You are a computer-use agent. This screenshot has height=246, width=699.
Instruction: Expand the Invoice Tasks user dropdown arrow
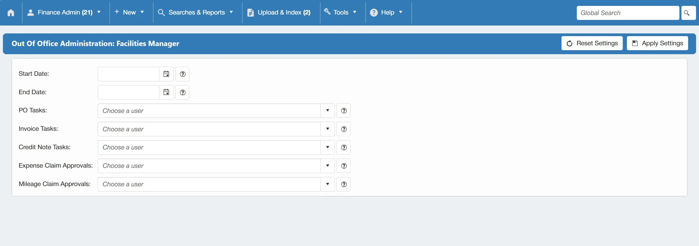pos(327,129)
